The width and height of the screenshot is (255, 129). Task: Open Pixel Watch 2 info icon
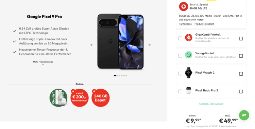click(241, 74)
